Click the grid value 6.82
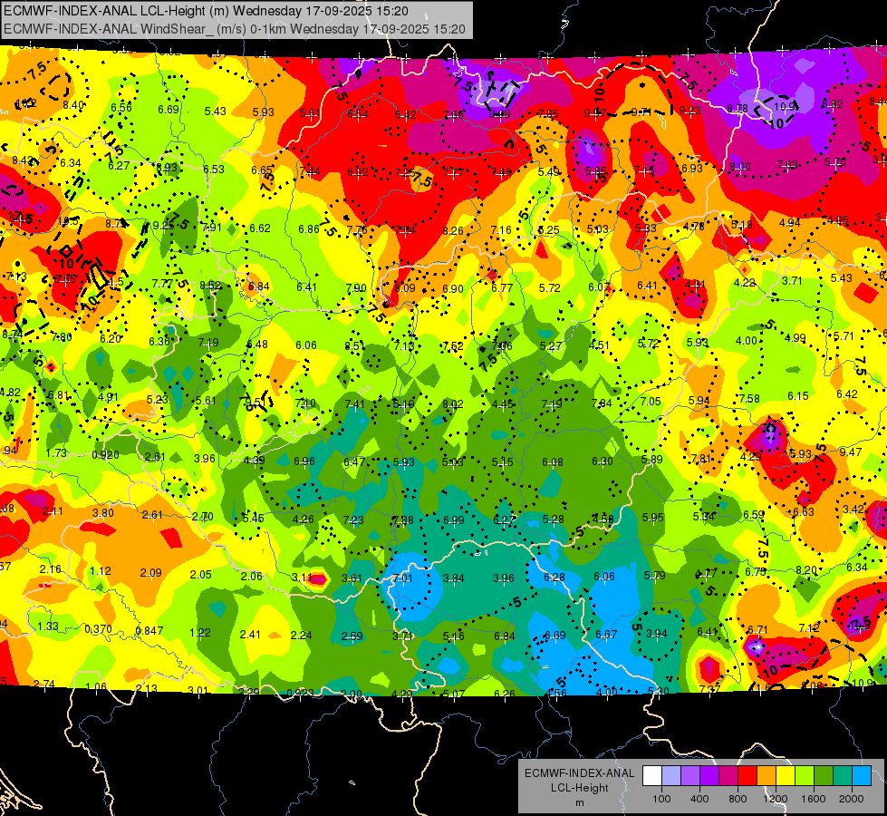Image resolution: width=887 pixels, height=816 pixels. pyautogui.click(x=832, y=104)
